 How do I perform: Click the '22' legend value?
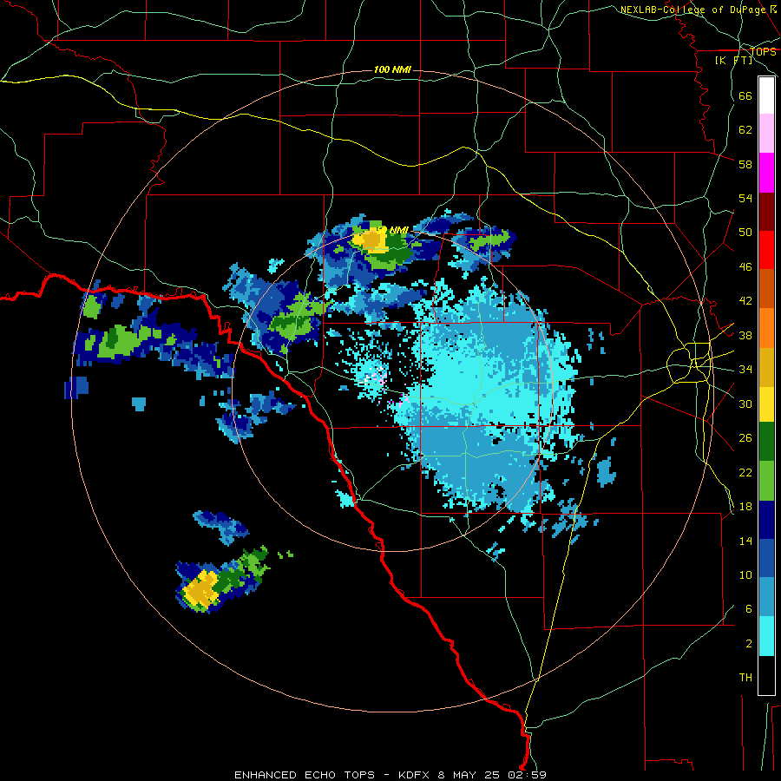click(x=745, y=472)
